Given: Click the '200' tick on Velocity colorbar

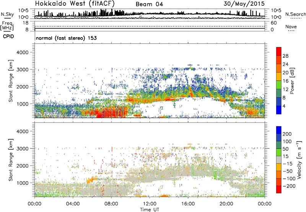Looking at the screenshot, I should pyautogui.click(x=287, y=134).
